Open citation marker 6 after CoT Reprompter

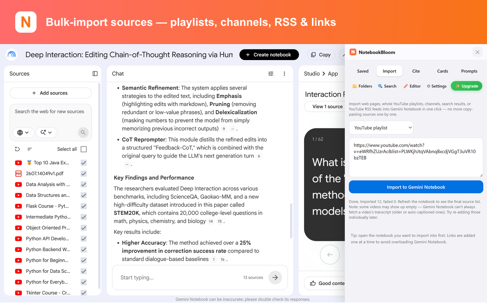[259, 156]
